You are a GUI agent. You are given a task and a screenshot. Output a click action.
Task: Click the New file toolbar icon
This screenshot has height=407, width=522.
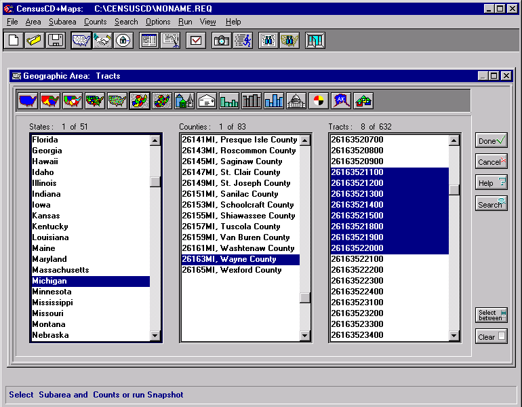tap(13, 41)
